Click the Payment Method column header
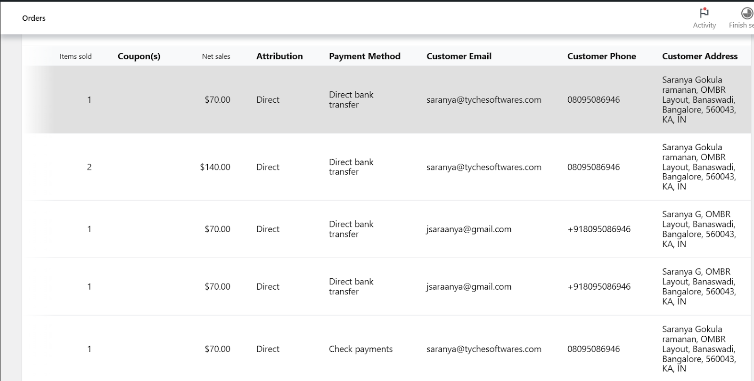 (x=364, y=57)
